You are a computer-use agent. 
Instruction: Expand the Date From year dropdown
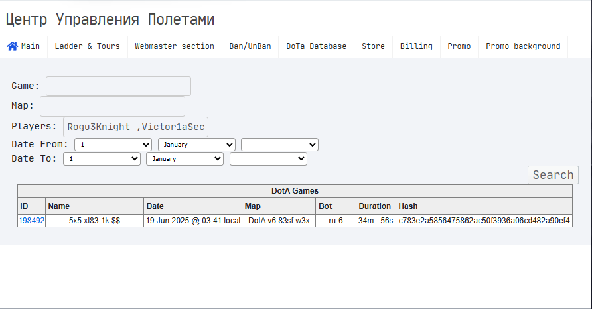coord(280,145)
